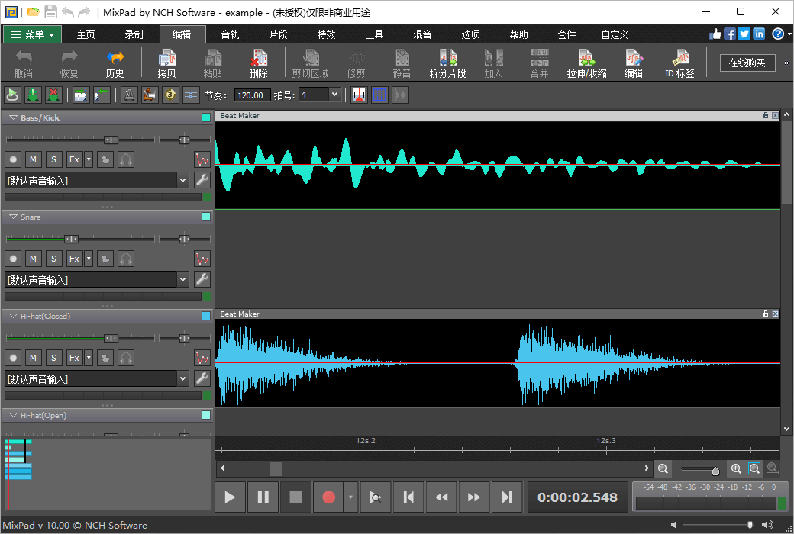Click the zoom-to-fit magnifier icon

coord(754,468)
